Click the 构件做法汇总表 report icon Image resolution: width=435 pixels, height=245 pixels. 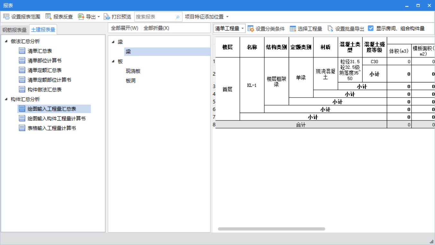click(x=22, y=89)
